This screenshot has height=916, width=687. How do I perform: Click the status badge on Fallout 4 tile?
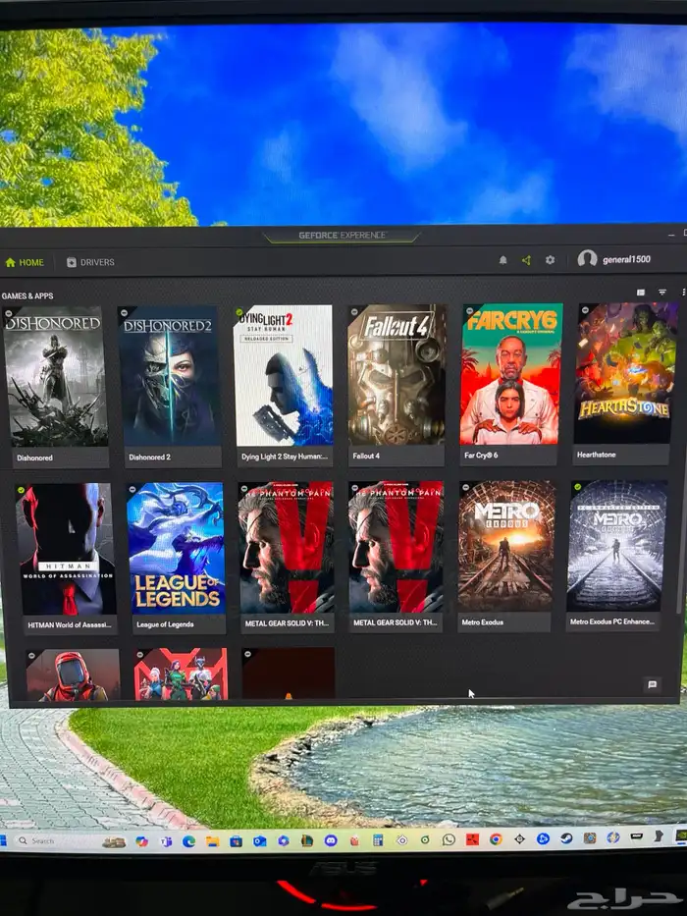tap(354, 312)
